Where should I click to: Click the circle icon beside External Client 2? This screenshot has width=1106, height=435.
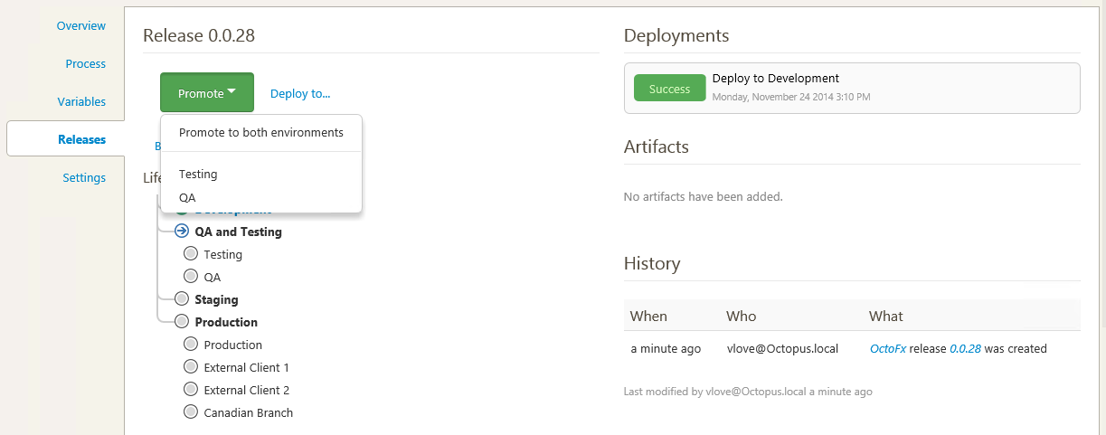pyautogui.click(x=191, y=390)
